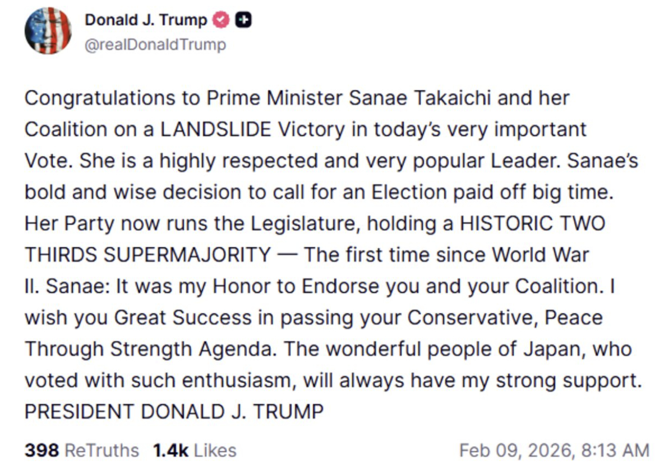The height and width of the screenshot is (469, 664).
Task: Click the phrase "HISTORIC TWO" in the post
Action: coord(532,224)
